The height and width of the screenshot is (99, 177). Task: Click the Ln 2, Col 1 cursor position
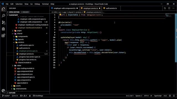(130, 96)
